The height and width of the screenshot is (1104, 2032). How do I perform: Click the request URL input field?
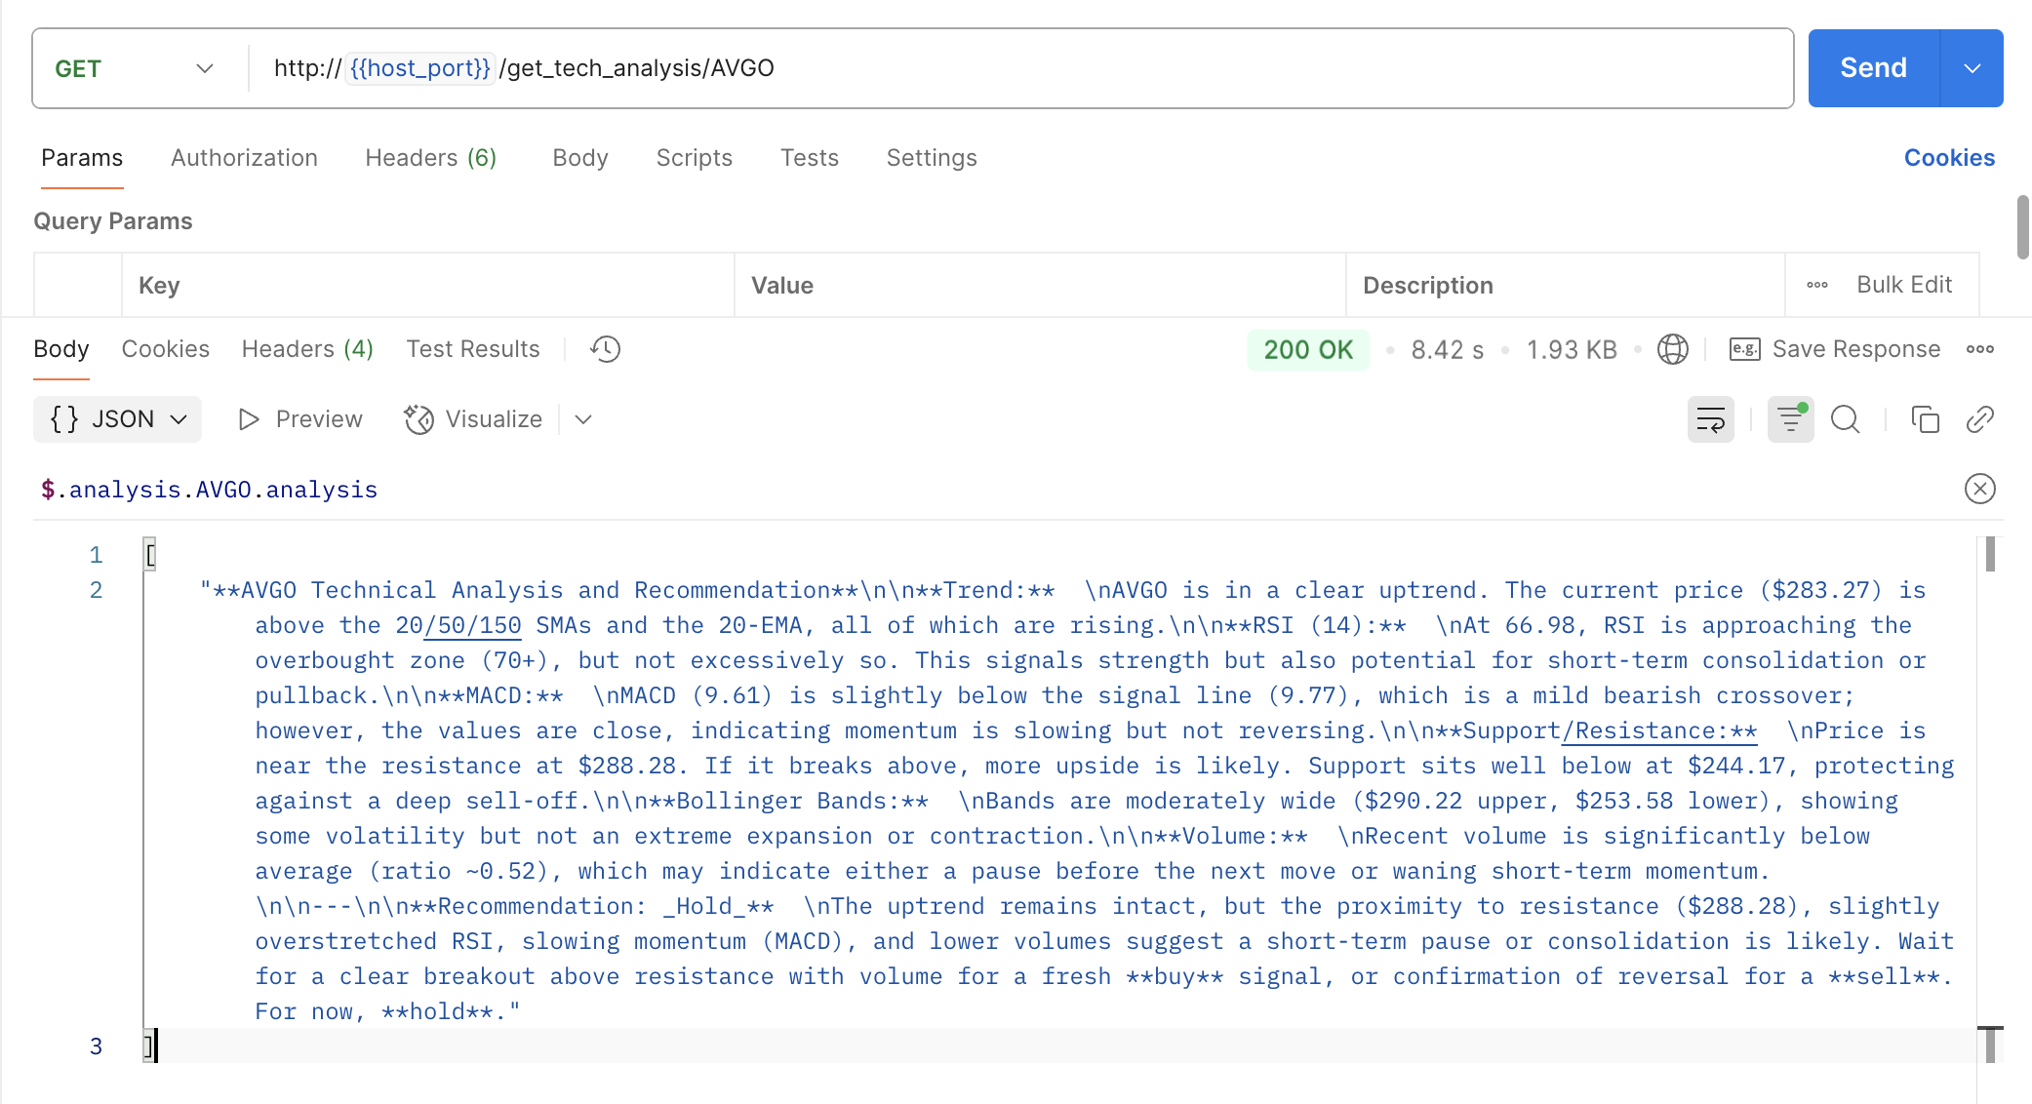(x=1019, y=68)
